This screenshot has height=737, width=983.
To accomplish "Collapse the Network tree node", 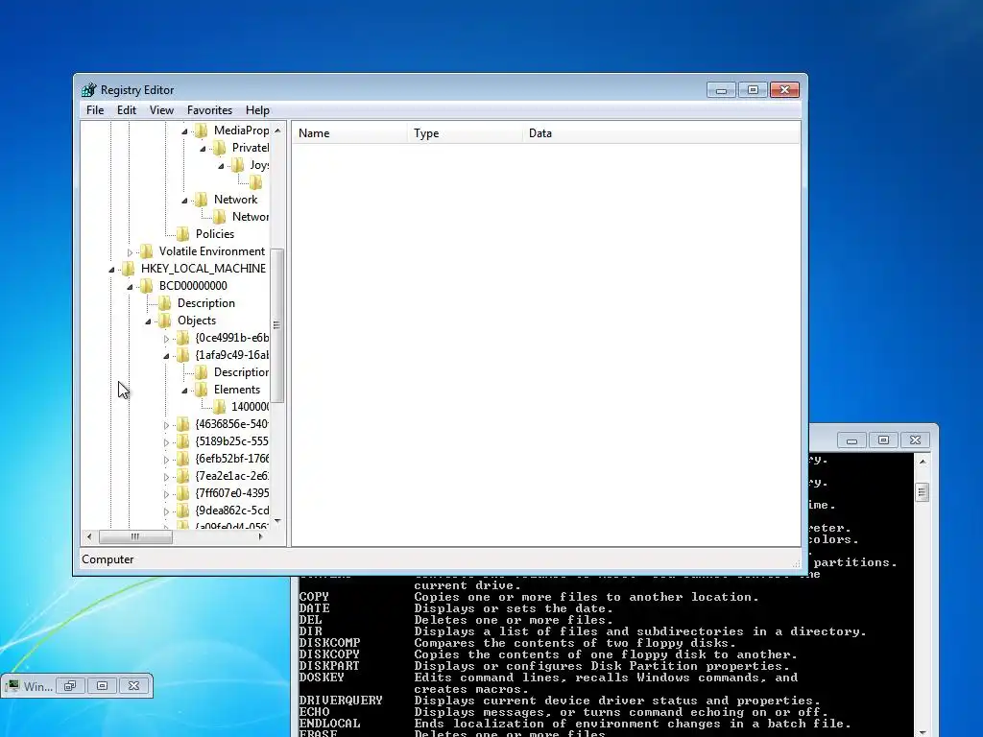I will coord(185,201).
